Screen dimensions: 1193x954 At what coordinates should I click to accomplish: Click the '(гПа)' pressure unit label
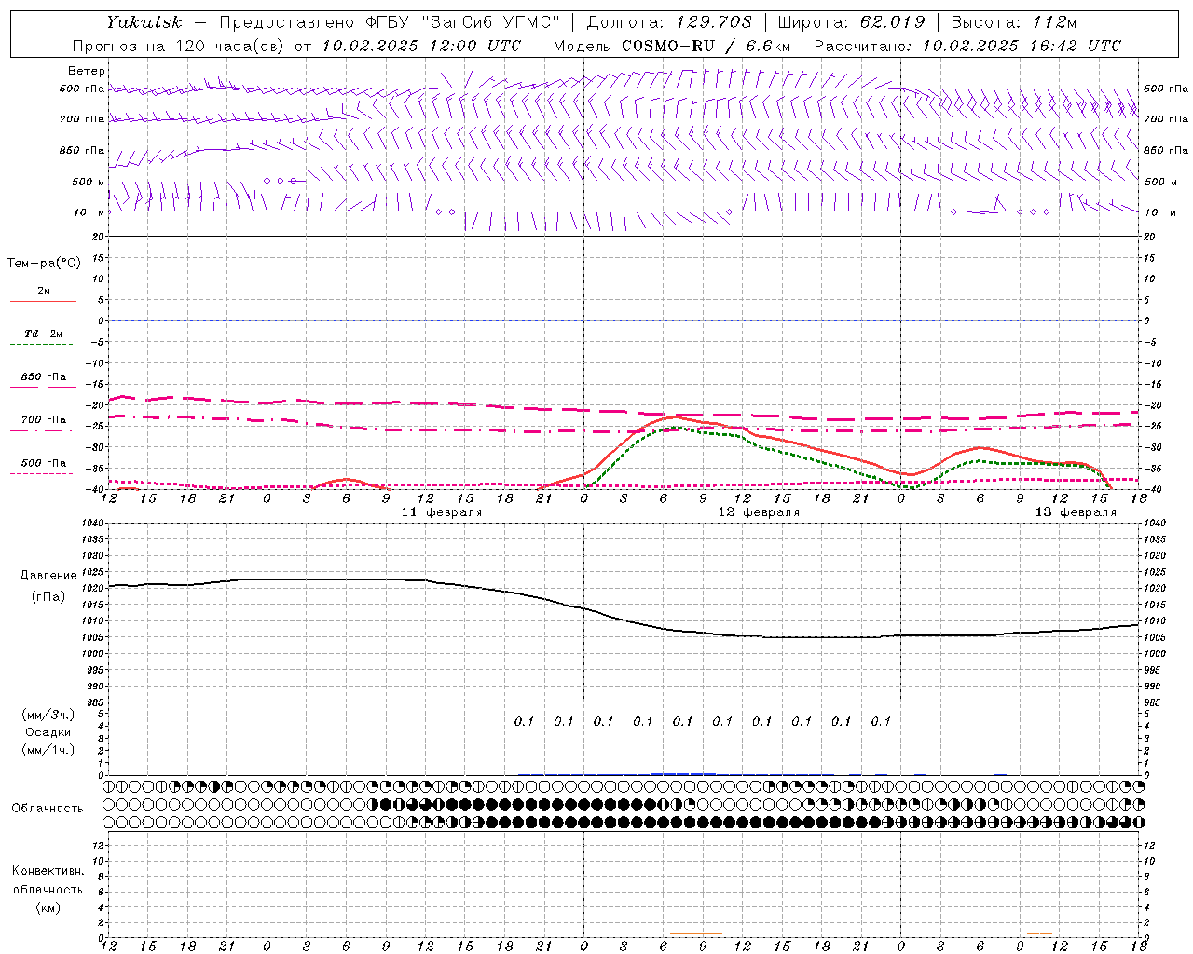click(48, 597)
